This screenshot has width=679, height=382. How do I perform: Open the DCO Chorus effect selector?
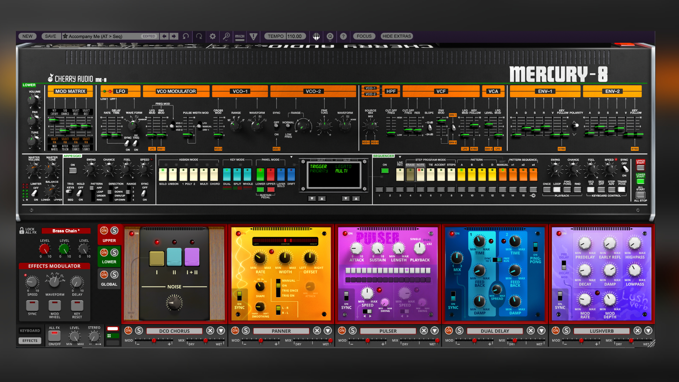pyautogui.click(x=174, y=331)
